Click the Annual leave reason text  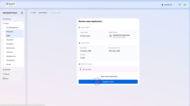tap(87, 70)
